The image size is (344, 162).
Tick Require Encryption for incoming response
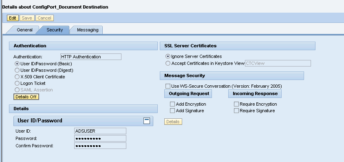click(236, 104)
